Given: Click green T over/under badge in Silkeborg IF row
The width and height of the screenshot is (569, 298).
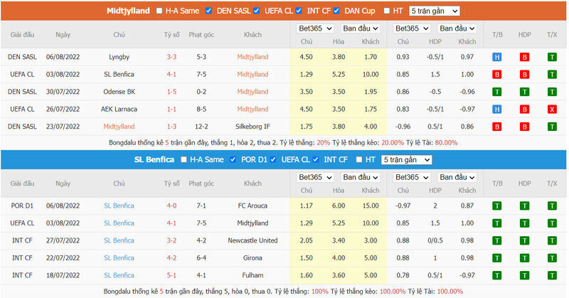Looking at the screenshot, I should point(552,127).
